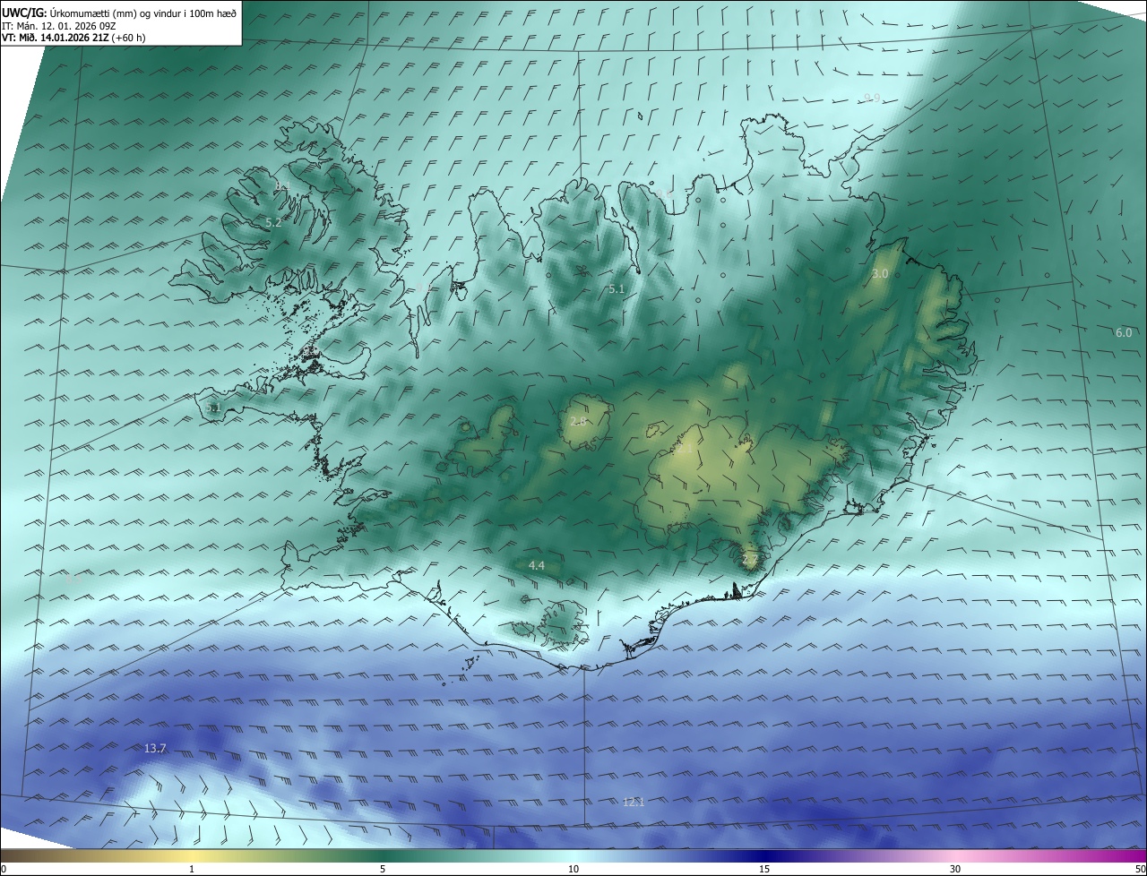Image resolution: width=1147 pixels, height=876 pixels.
Task: Click the colorbar label 5
Action: coord(383,869)
